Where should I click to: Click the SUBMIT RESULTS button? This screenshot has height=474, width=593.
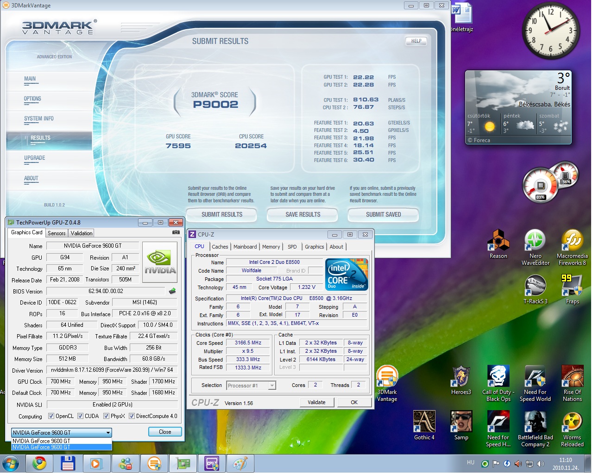pos(222,214)
